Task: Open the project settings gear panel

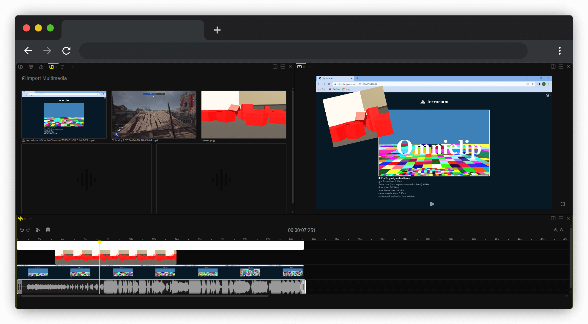Action: [x=31, y=67]
